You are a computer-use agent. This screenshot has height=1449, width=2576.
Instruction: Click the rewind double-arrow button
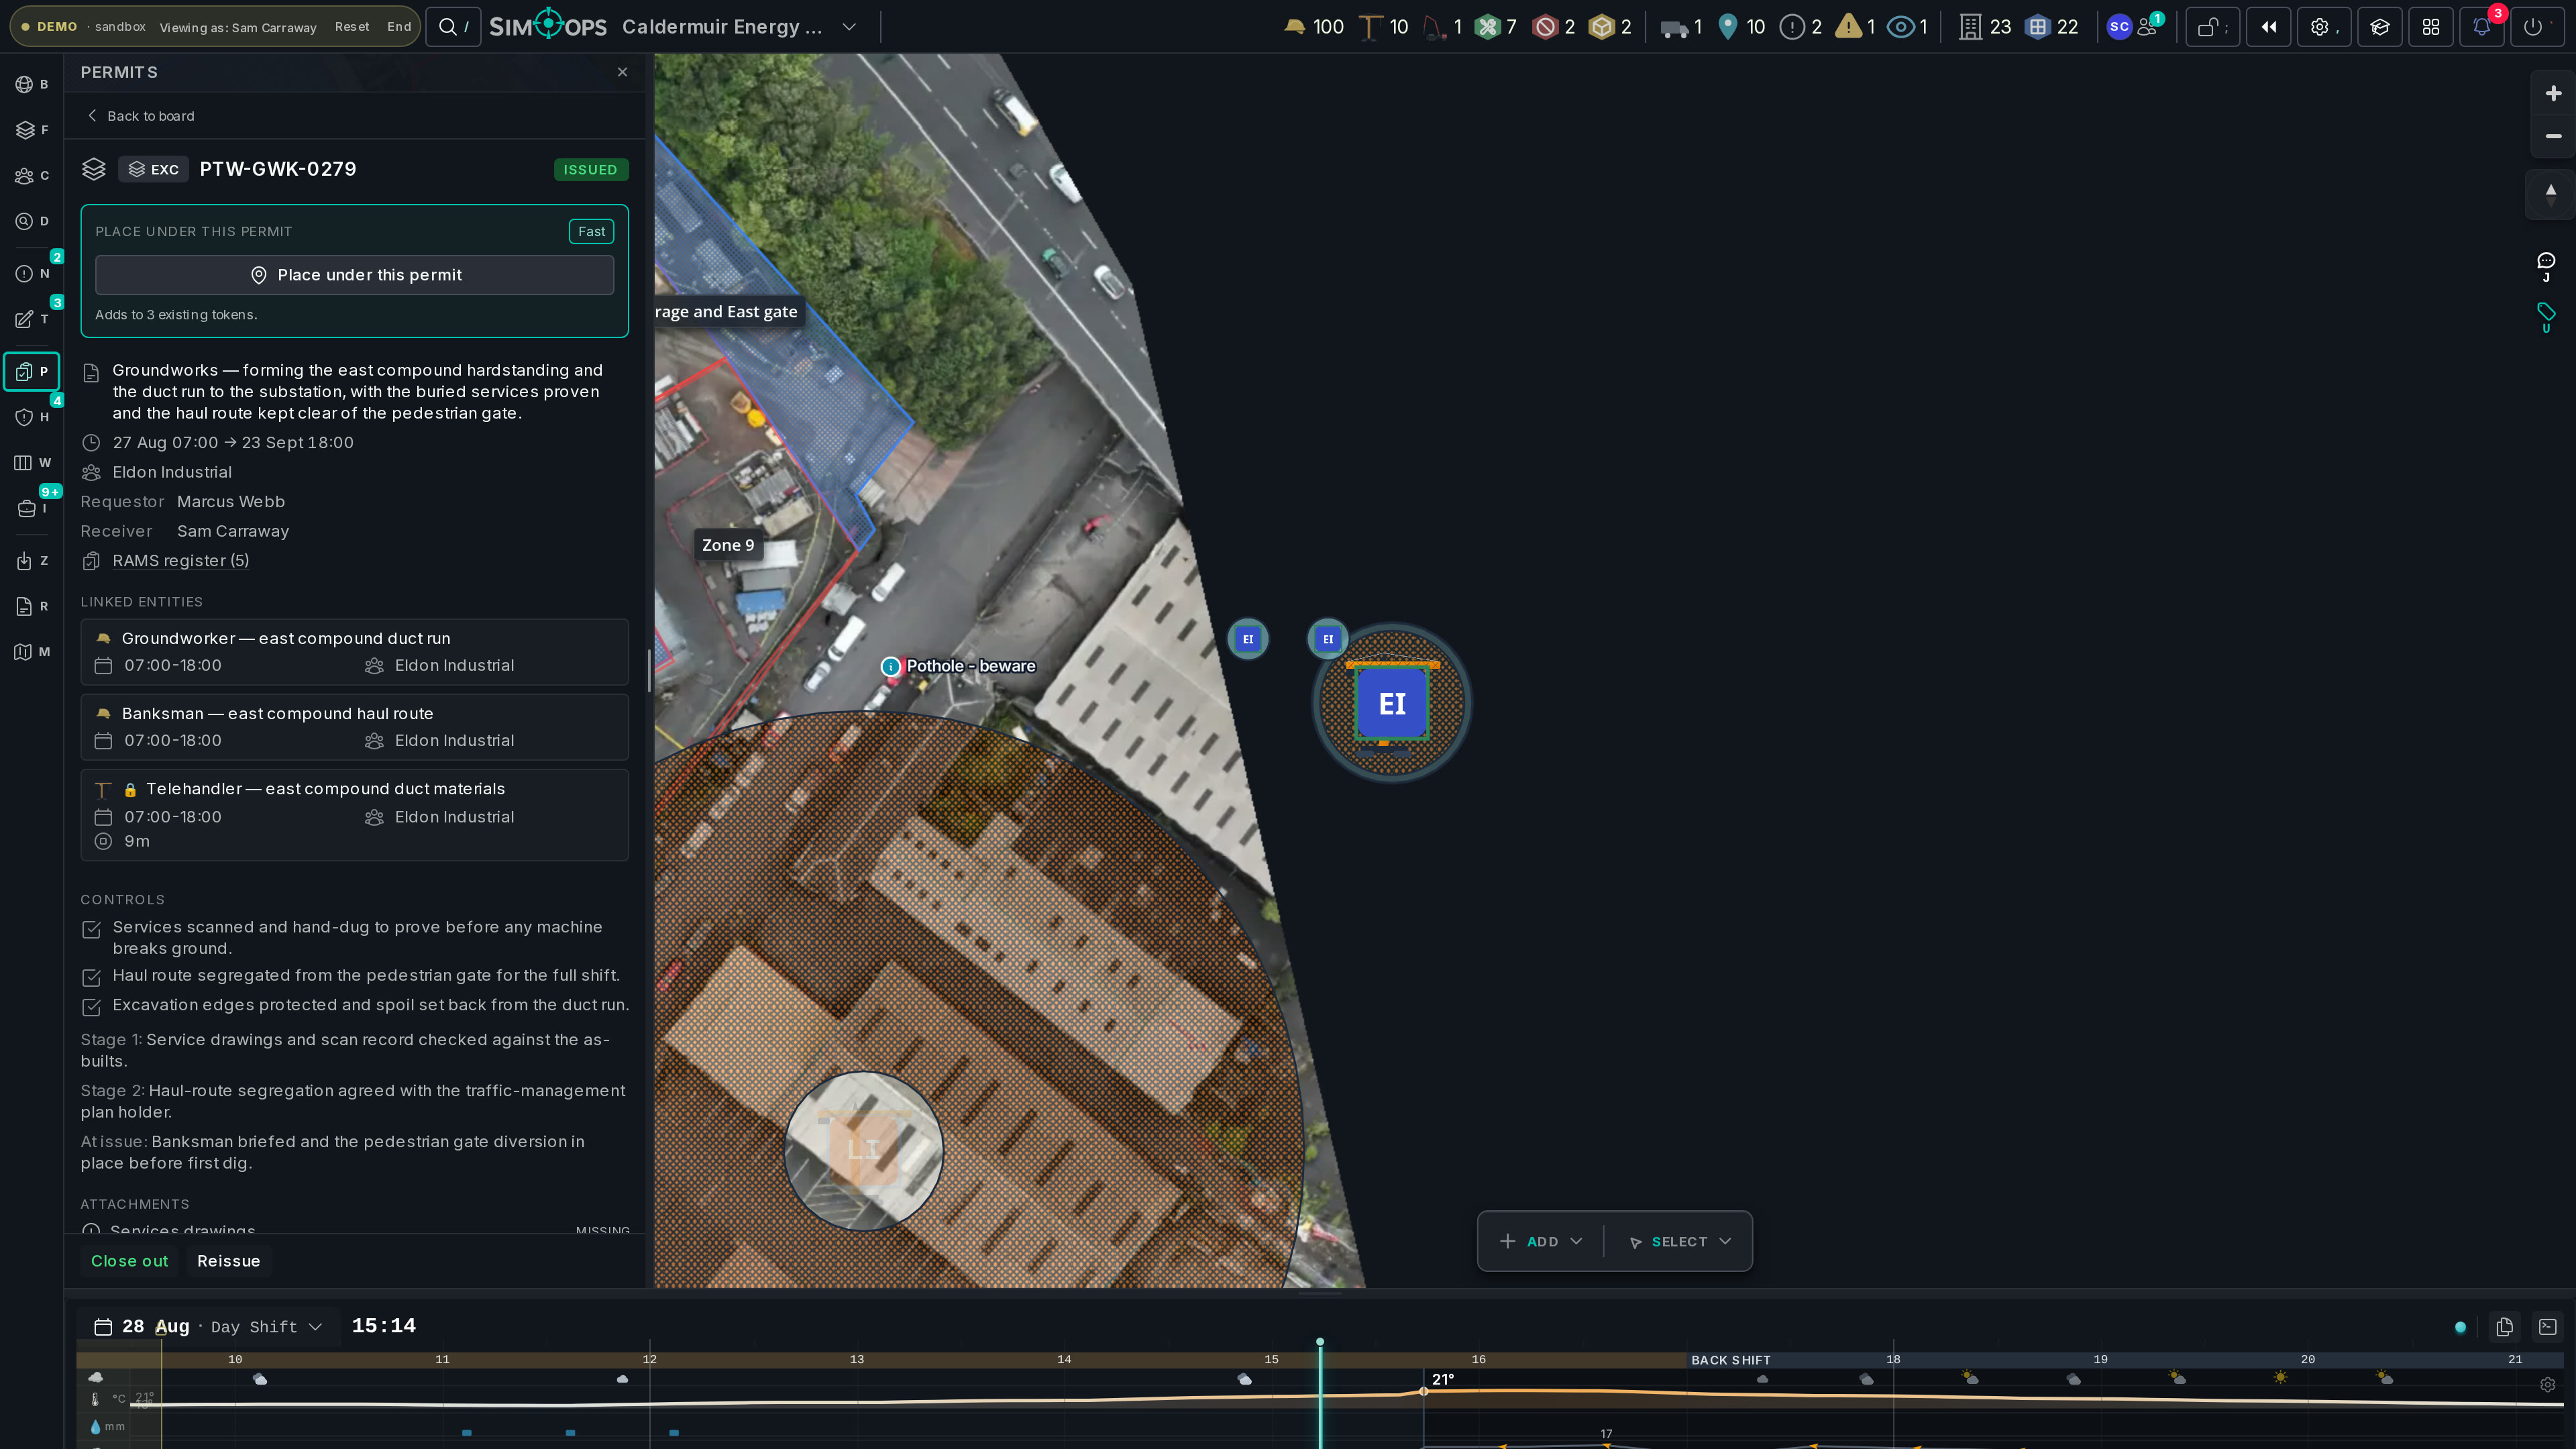point(2269,27)
